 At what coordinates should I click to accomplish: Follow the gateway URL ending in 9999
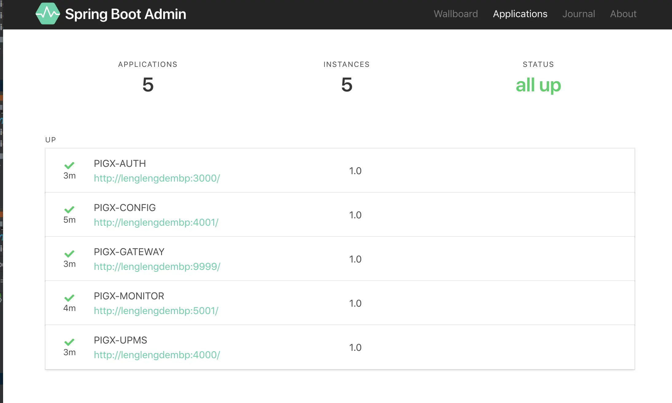pyautogui.click(x=157, y=267)
